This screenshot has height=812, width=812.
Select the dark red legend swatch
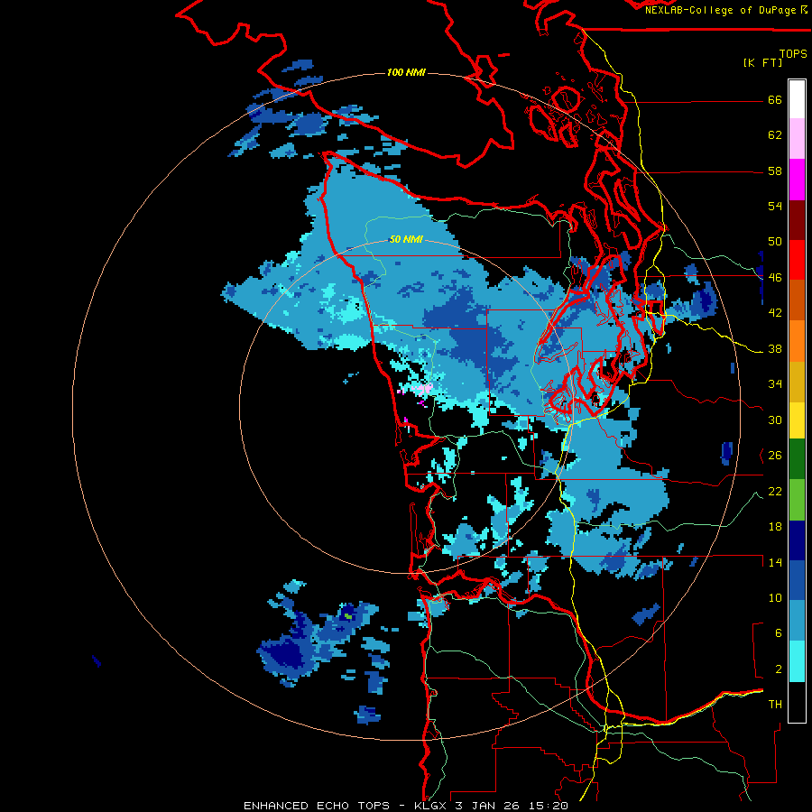coord(797,219)
